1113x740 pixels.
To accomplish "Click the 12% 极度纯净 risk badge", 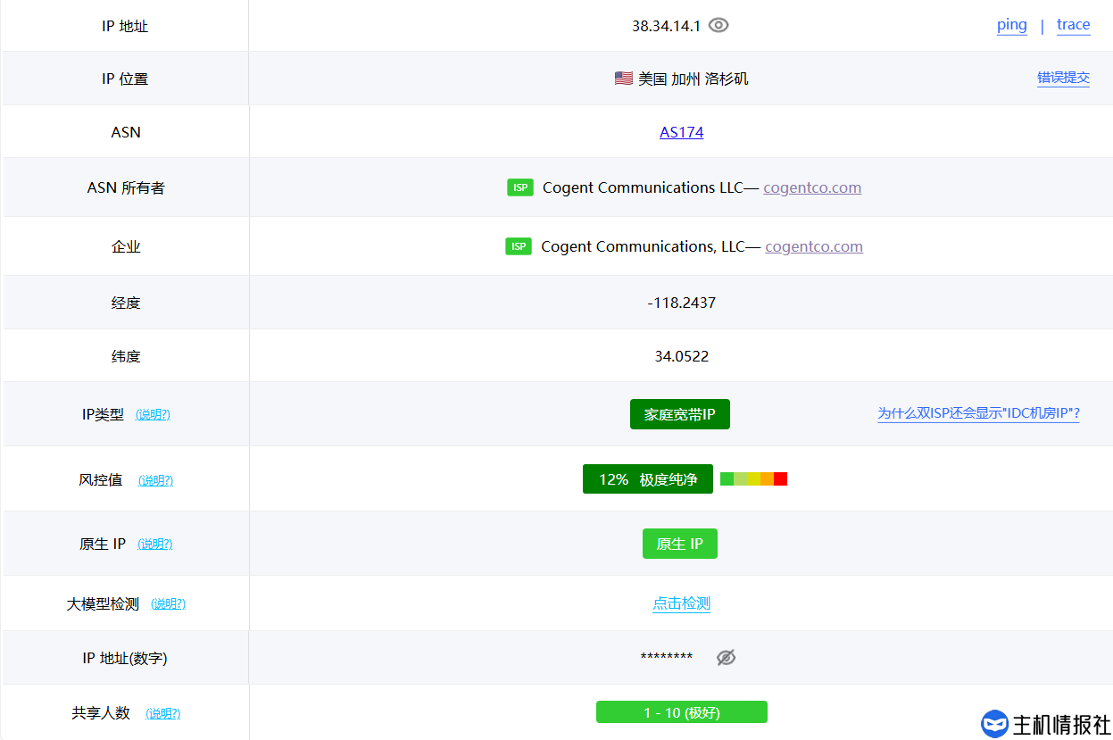I will point(647,479).
